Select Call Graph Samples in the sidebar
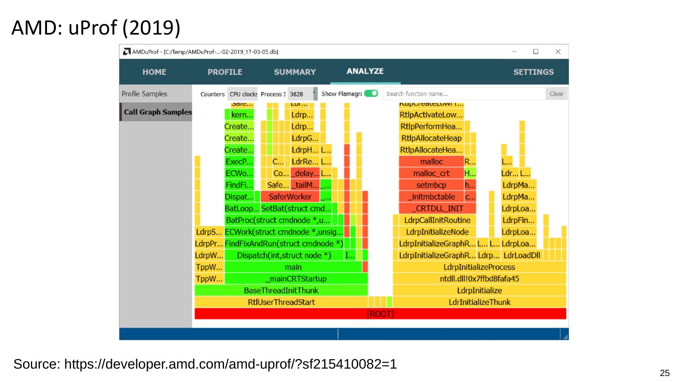This screenshot has height=383, width=681. click(158, 112)
